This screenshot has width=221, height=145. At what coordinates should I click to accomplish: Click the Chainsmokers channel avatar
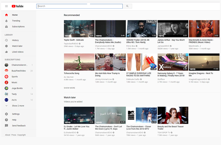tap(6, 65)
